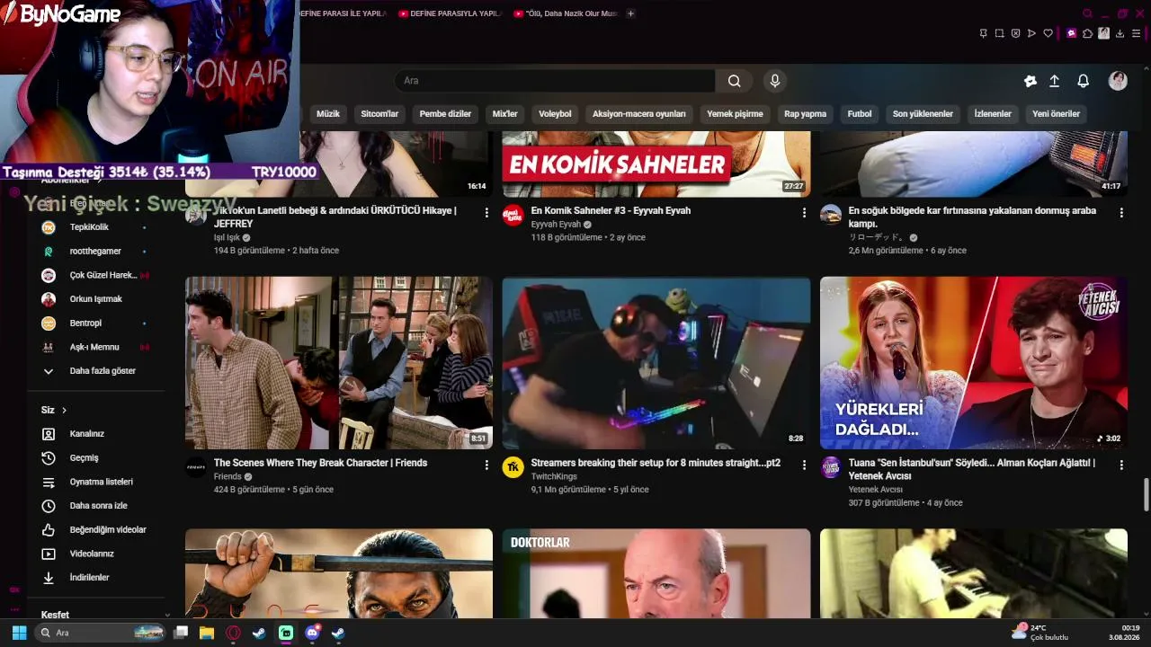1151x647 pixels.
Task: Open Videolarınız in the sidebar
Action: coord(94,554)
